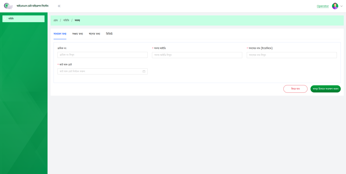Switch to the সাধারণ তথ্য tab
Screen dimensions: 346x174
point(60,34)
